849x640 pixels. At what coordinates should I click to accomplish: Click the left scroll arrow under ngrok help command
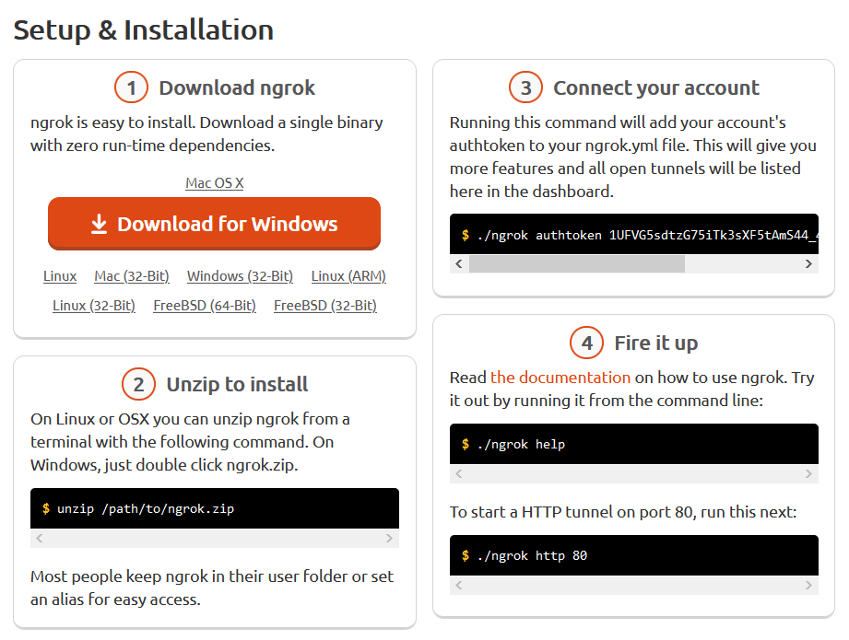pos(458,473)
